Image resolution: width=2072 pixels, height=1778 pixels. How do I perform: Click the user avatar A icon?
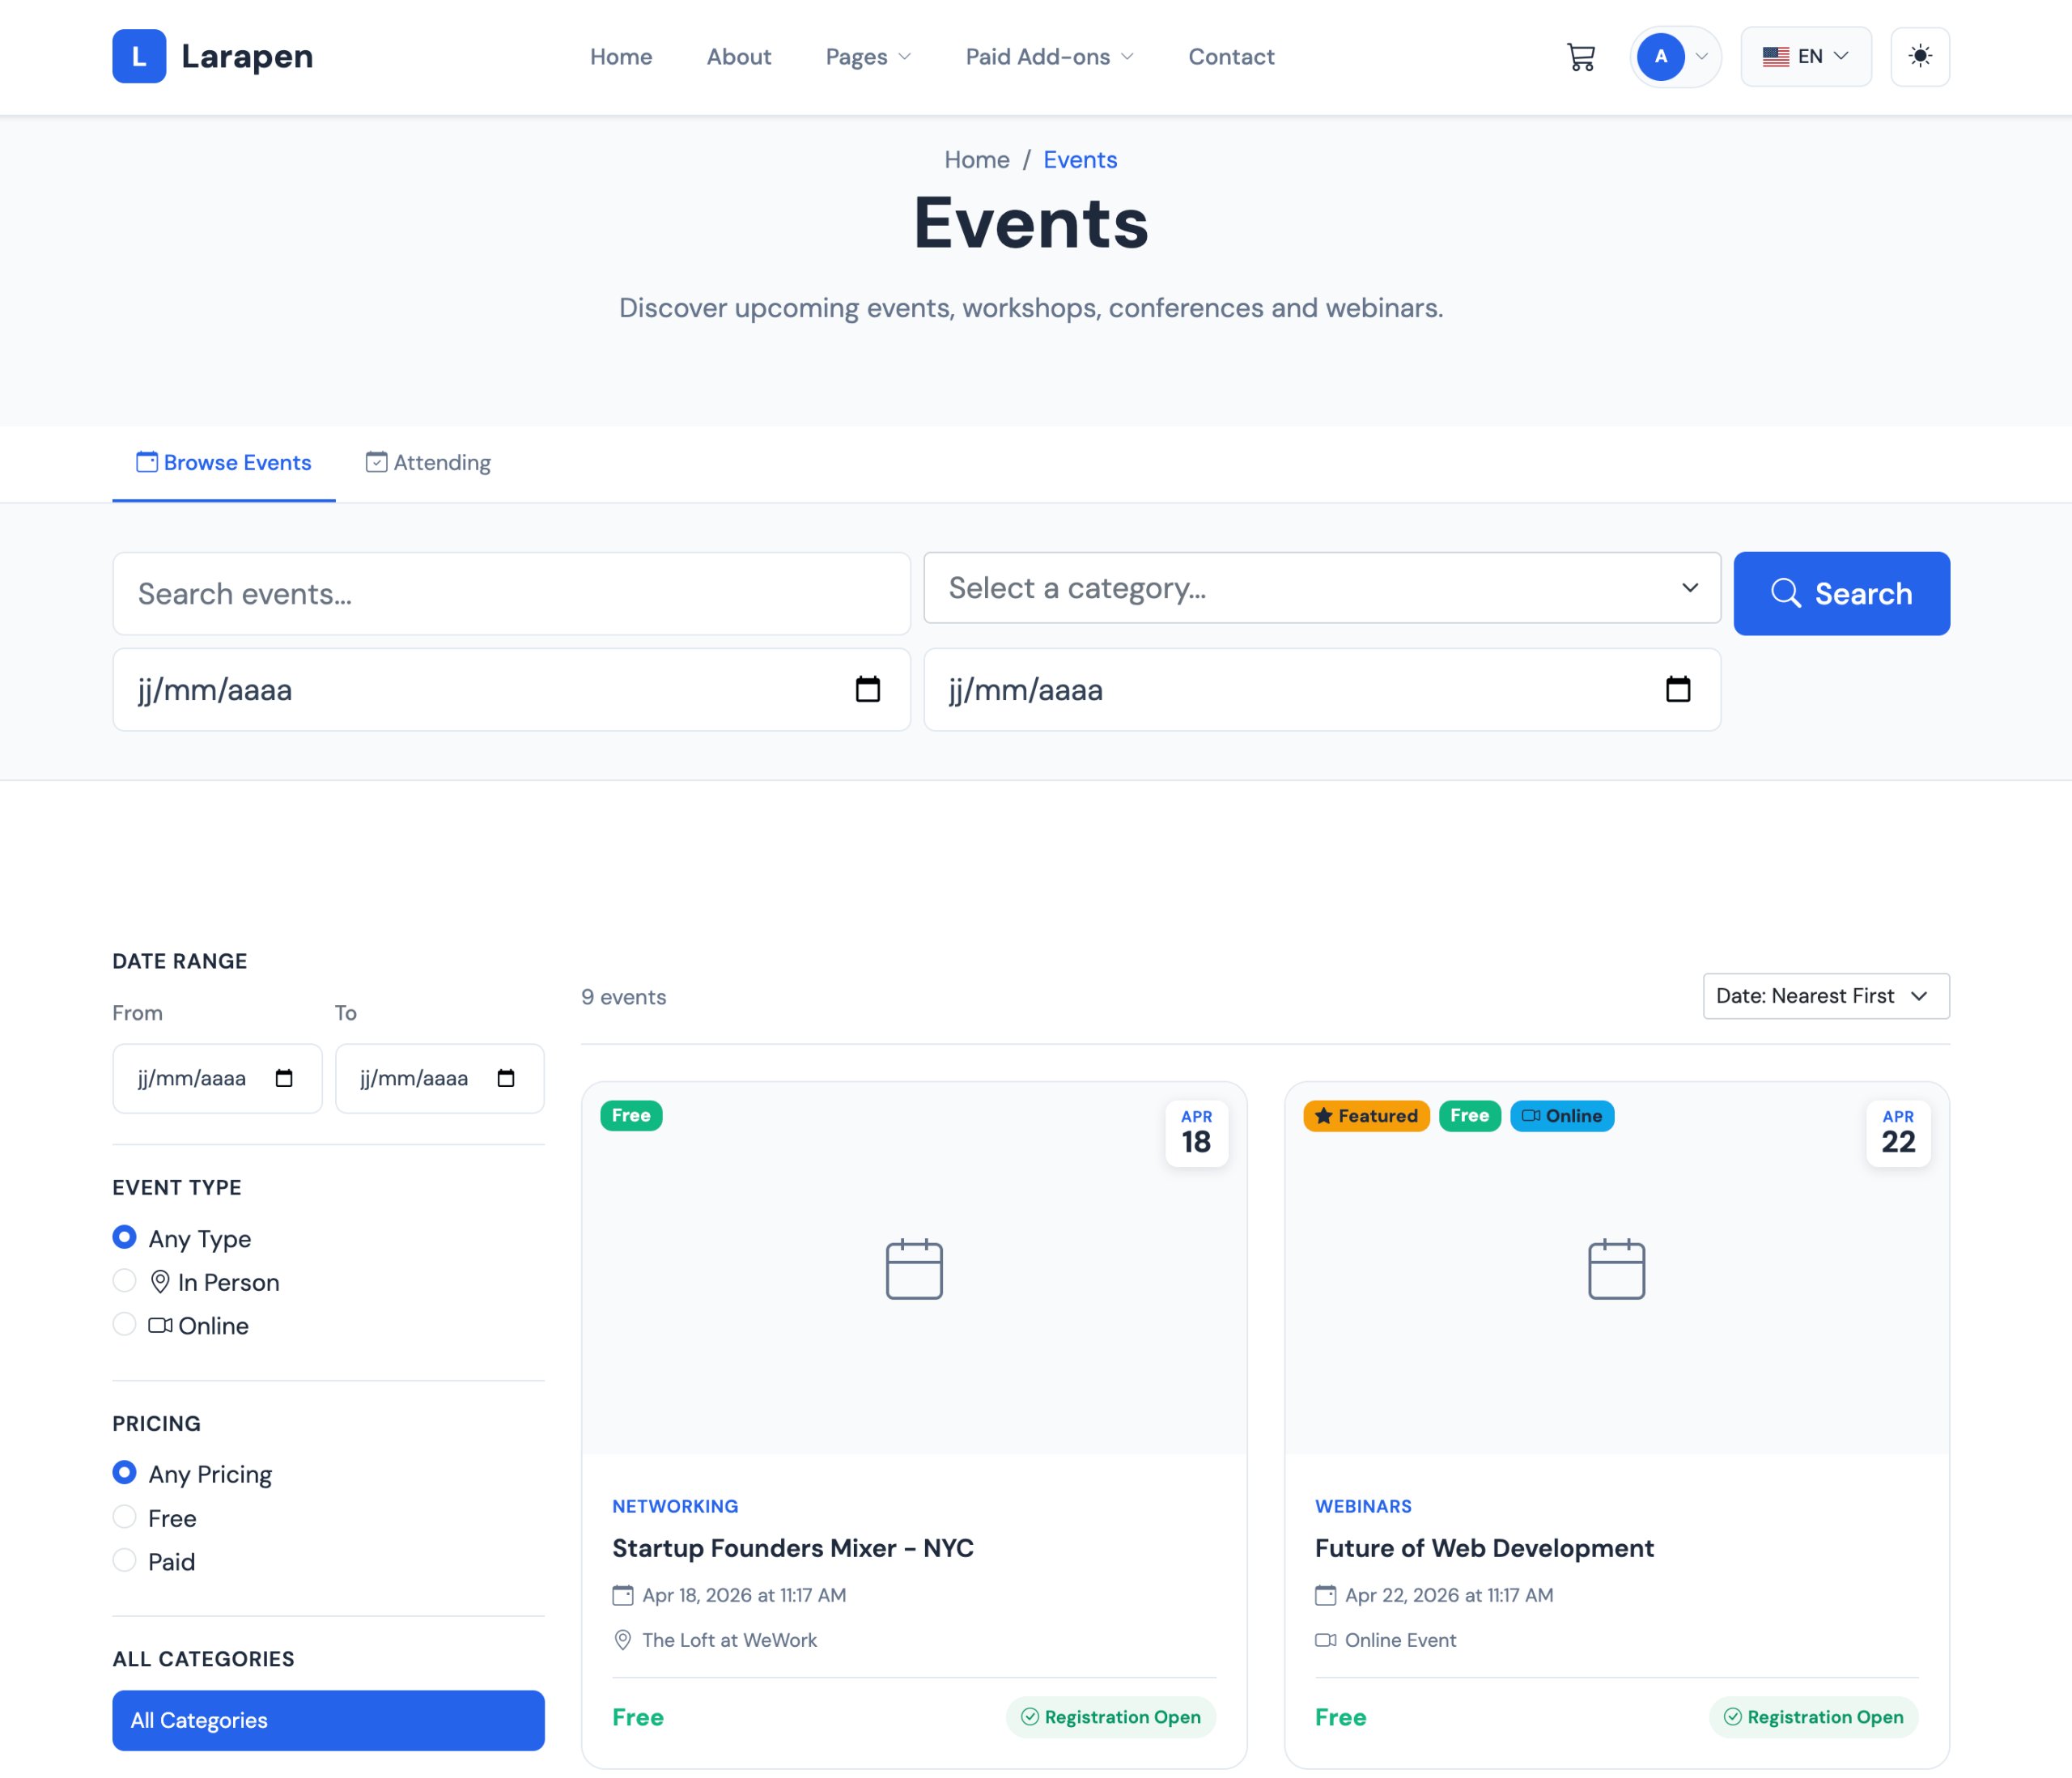click(x=1660, y=57)
